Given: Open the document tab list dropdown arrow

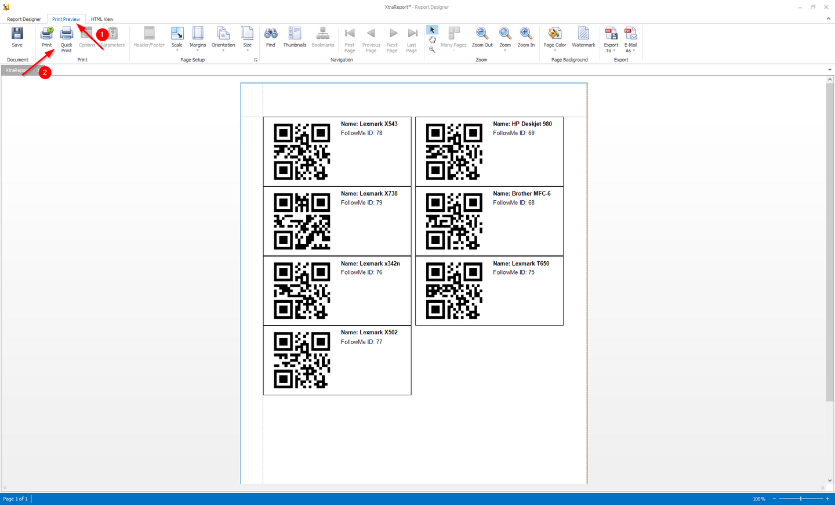Looking at the screenshot, I should pyautogui.click(x=830, y=70).
